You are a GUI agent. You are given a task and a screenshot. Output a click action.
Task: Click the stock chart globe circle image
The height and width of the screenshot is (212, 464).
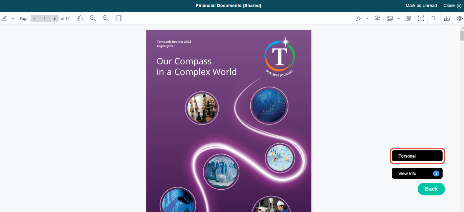point(269,106)
